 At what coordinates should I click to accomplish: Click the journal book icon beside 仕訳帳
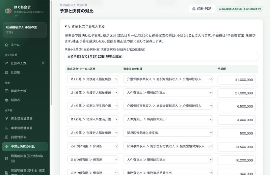pos(6,72)
